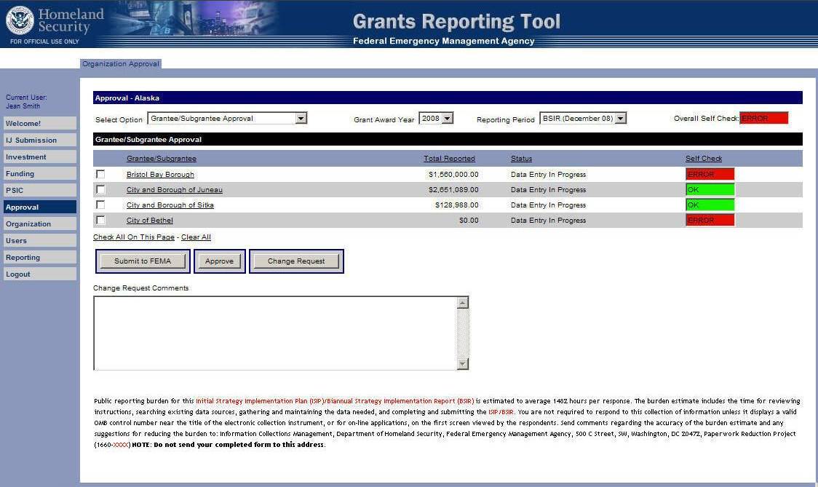Click the Change Request button
The image size is (818, 487).
[x=296, y=261]
